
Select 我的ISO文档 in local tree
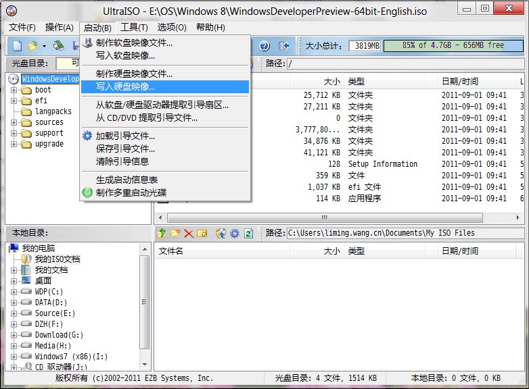pos(57,259)
